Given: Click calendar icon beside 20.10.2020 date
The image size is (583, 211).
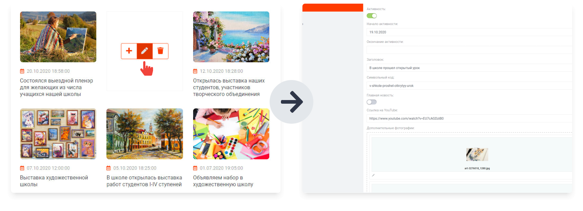Looking at the screenshot, I should pos(22,71).
